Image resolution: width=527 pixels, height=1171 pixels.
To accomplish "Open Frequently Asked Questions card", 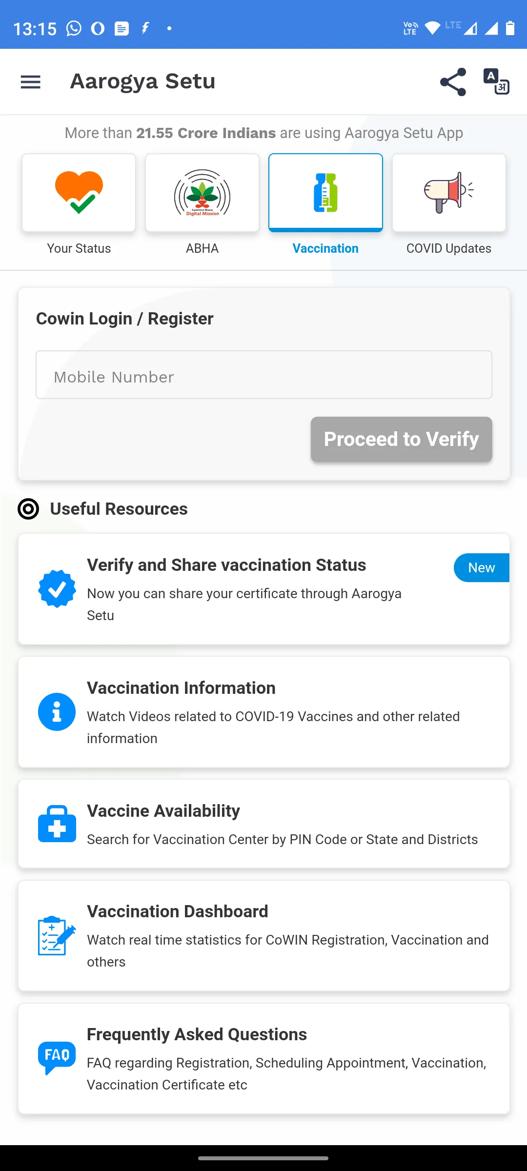I will click(264, 1058).
